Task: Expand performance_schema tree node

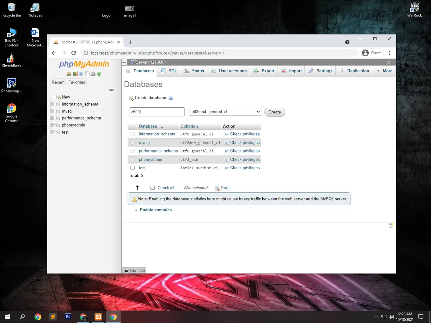Action: pyautogui.click(x=52, y=118)
